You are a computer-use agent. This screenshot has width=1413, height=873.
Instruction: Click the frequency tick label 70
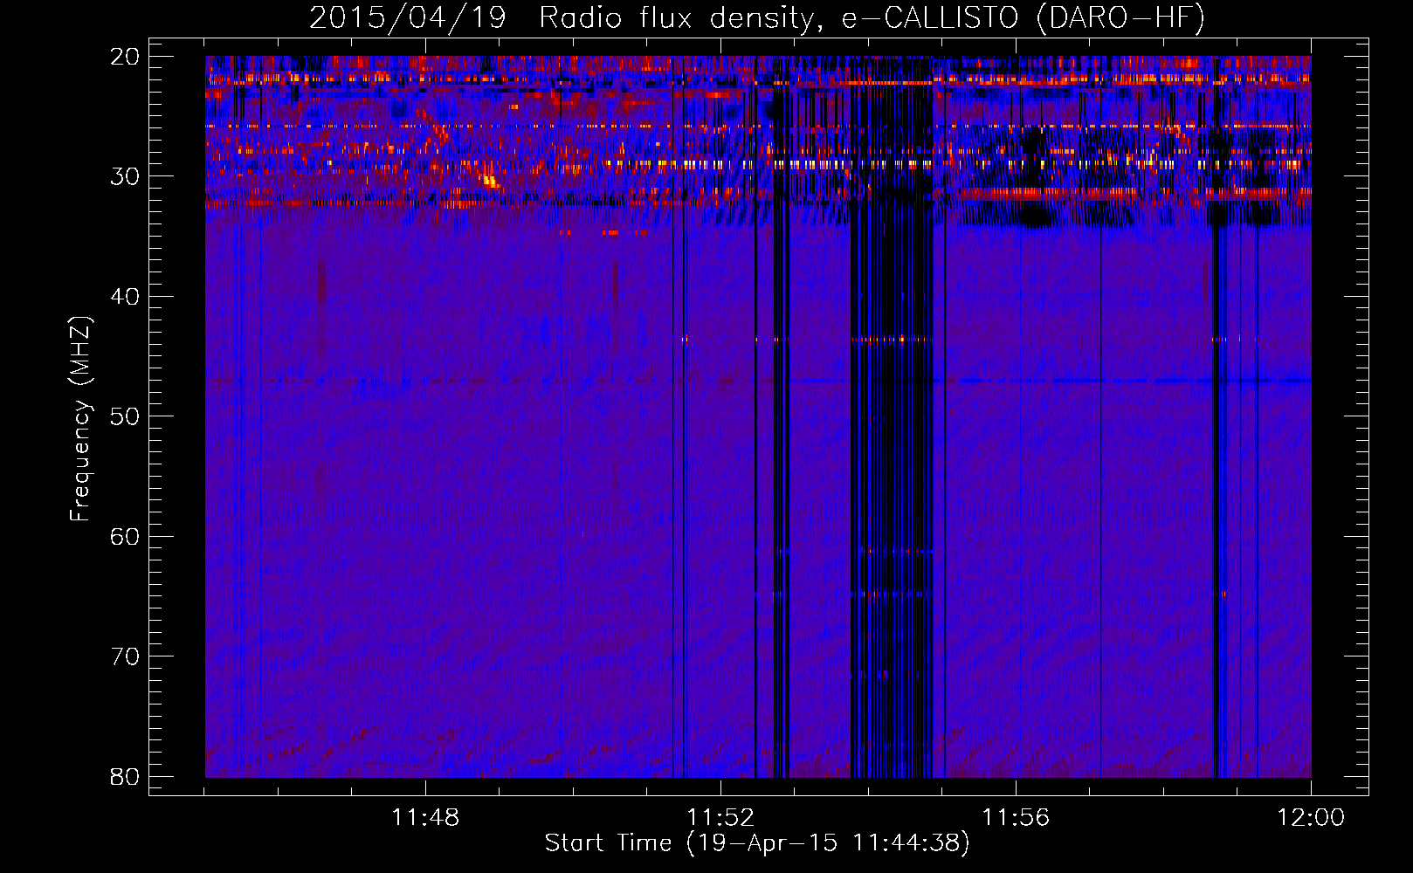pos(126,656)
